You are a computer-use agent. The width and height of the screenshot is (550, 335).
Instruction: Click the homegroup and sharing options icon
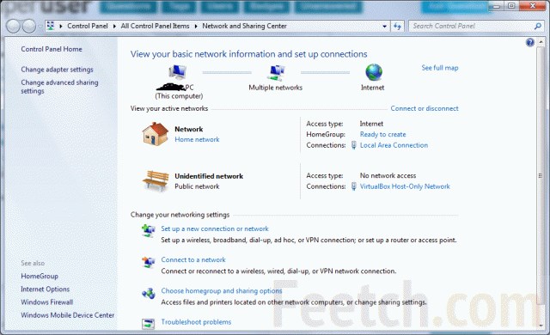pos(149,293)
